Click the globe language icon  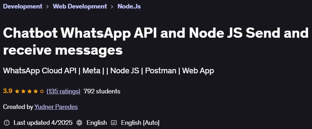point(79,123)
